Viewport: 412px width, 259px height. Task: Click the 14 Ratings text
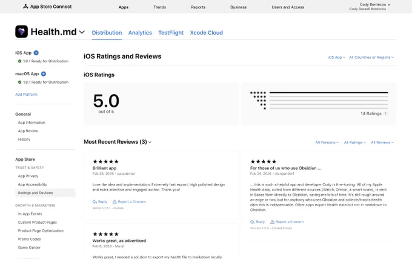tap(371, 113)
